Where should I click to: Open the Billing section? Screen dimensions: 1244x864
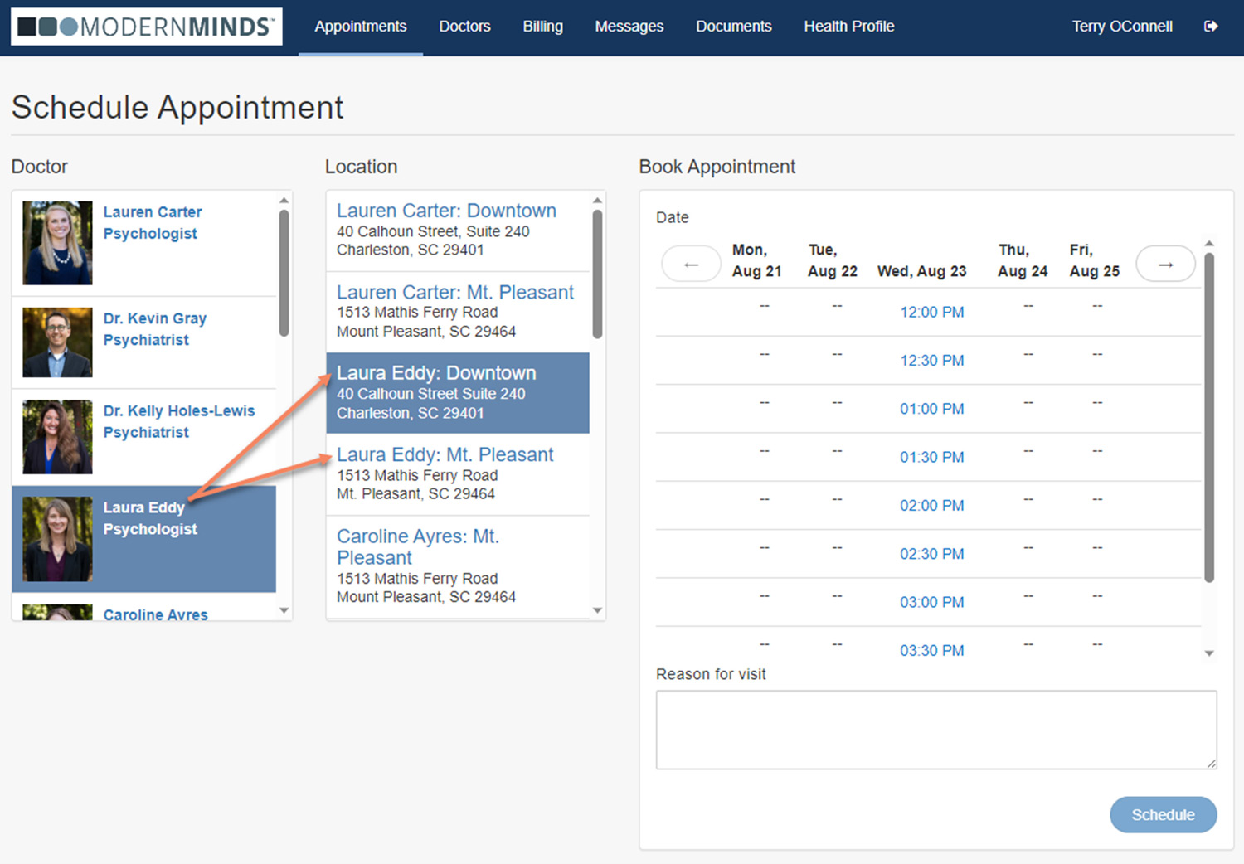542,26
